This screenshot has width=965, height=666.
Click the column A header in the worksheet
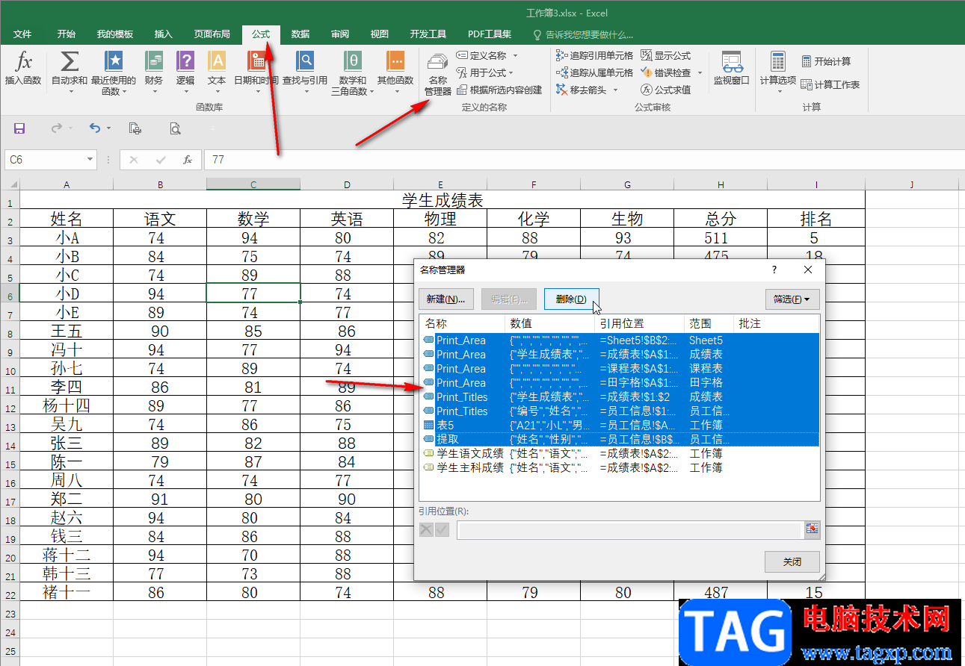(x=67, y=184)
